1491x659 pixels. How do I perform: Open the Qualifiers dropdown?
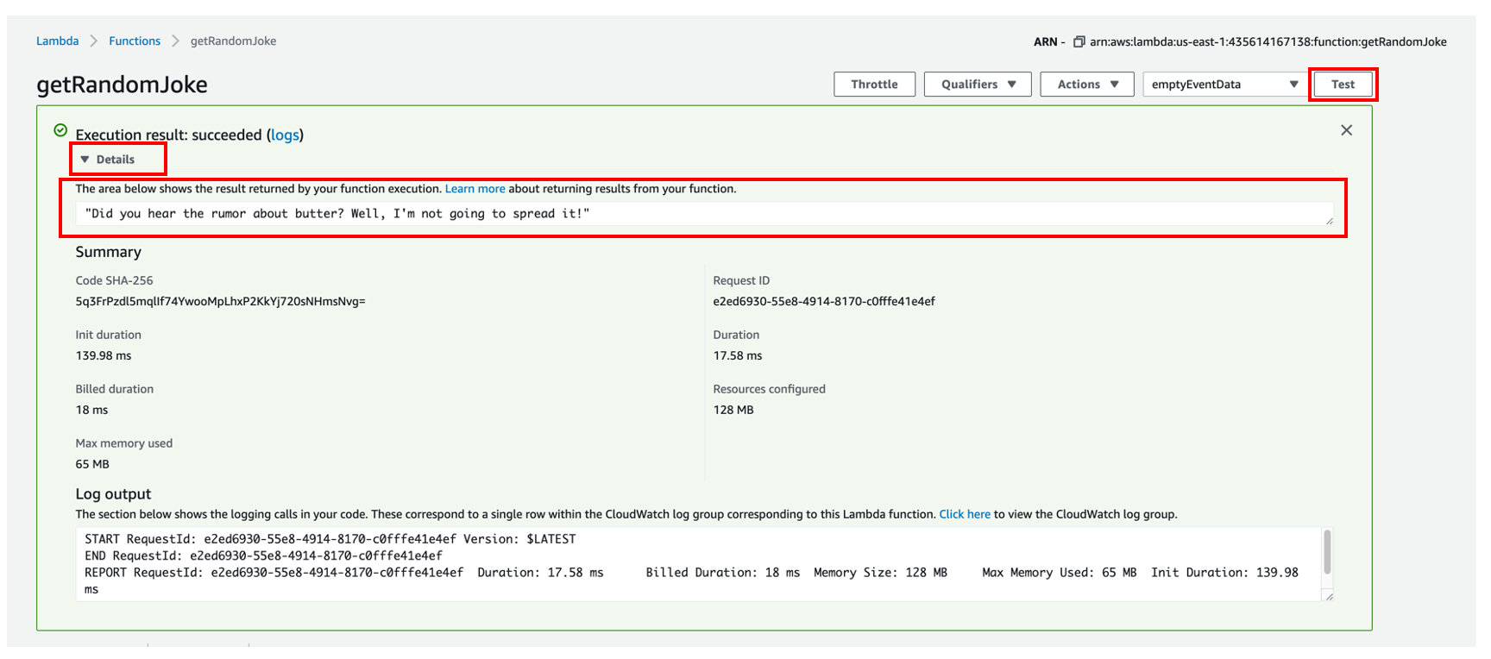pyautogui.click(x=977, y=85)
